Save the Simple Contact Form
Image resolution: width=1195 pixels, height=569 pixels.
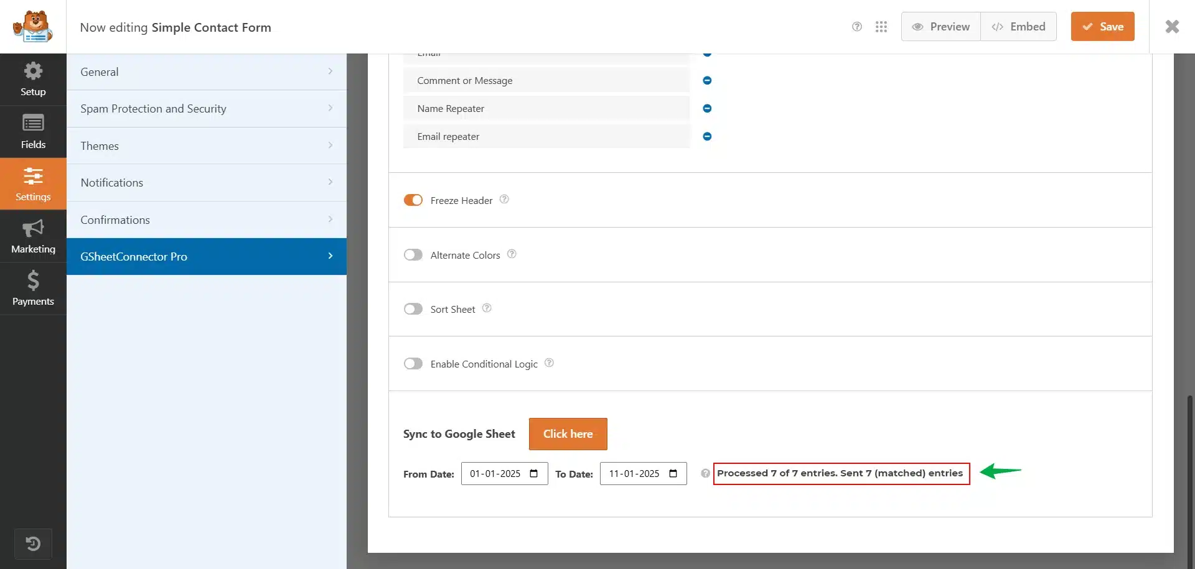[x=1102, y=26]
